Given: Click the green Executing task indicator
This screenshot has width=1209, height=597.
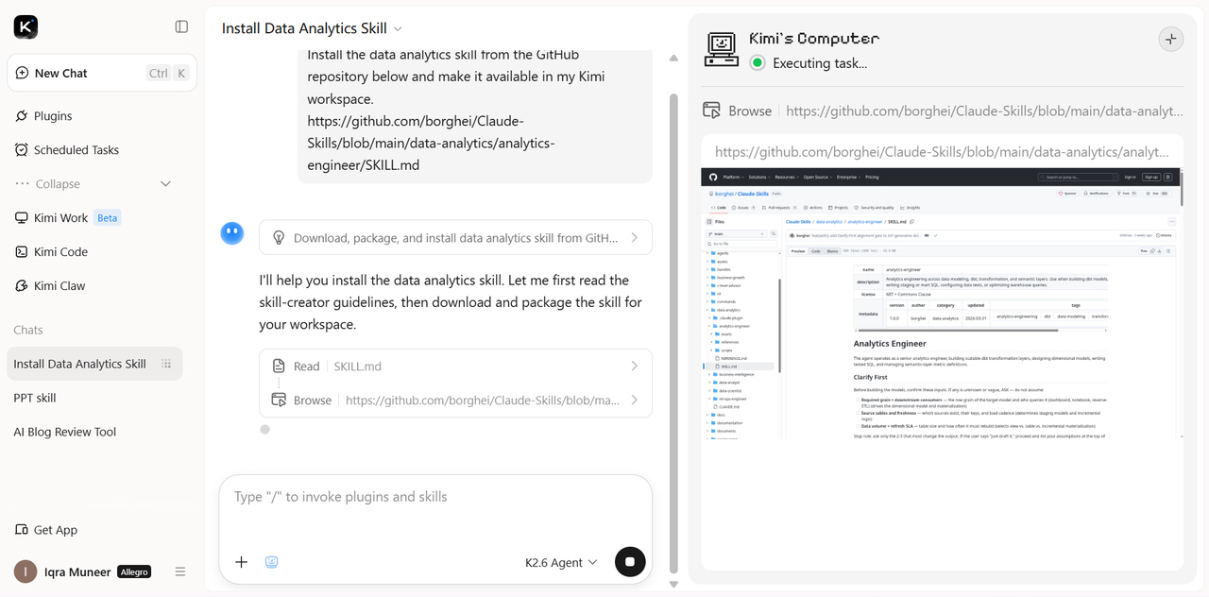Looking at the screenshot, I should pos(758,63).
